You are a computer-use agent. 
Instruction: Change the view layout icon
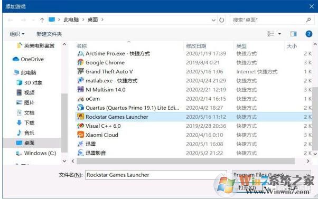(x=270, y=34)
